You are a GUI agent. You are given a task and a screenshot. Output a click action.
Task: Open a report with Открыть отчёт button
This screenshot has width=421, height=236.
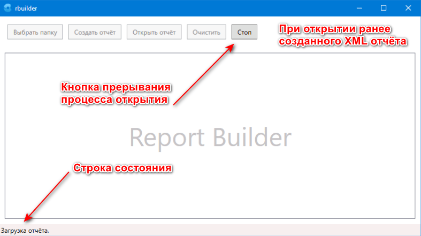[154, 32]
